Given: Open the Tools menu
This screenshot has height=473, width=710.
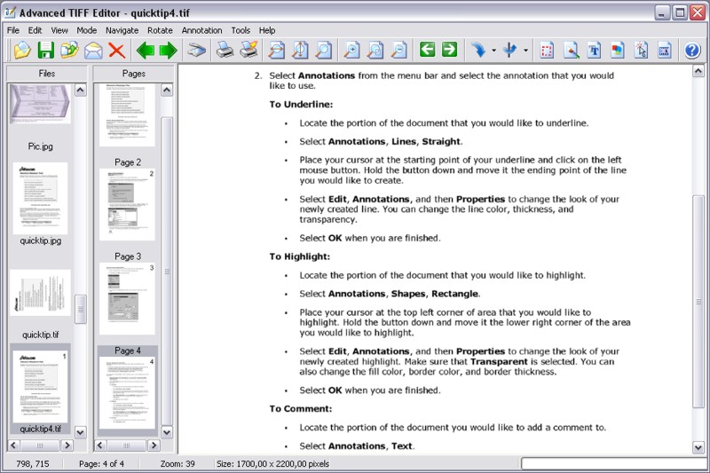Looking at the screenshot, I should click(x=241, y=30).
